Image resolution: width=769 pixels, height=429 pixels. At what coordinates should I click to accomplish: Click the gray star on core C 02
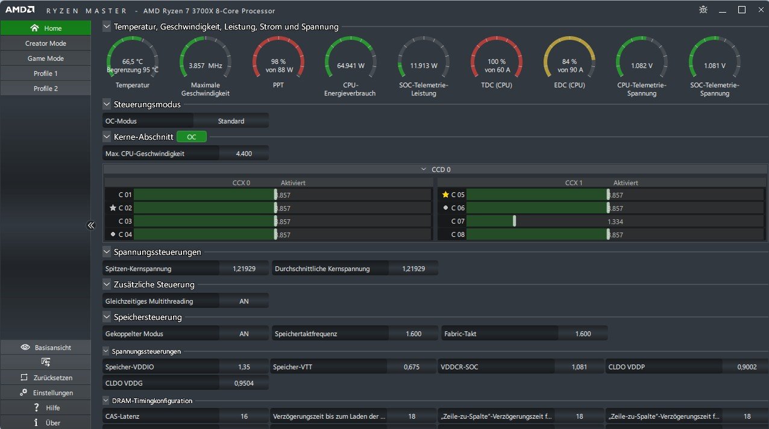tap(113, 208)
